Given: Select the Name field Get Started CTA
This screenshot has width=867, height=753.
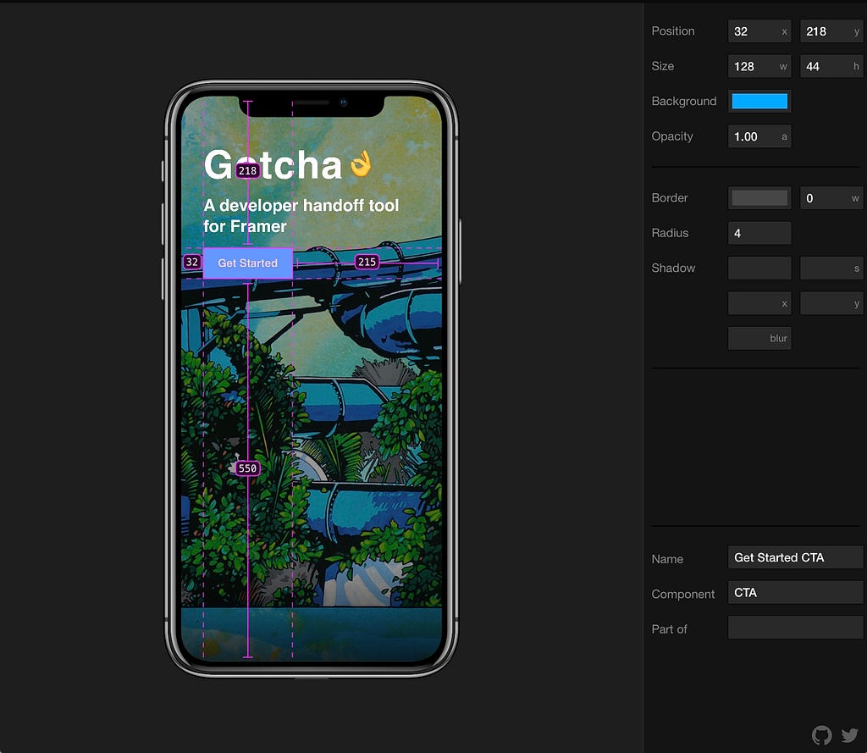Looking at the screenshot, I should 795,557.
